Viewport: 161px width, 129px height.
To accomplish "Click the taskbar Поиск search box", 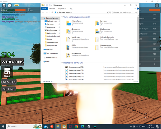I will point(24,126).
